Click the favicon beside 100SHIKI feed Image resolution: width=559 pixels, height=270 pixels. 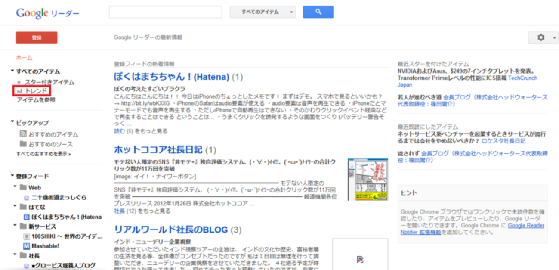(x=26, y=236)
